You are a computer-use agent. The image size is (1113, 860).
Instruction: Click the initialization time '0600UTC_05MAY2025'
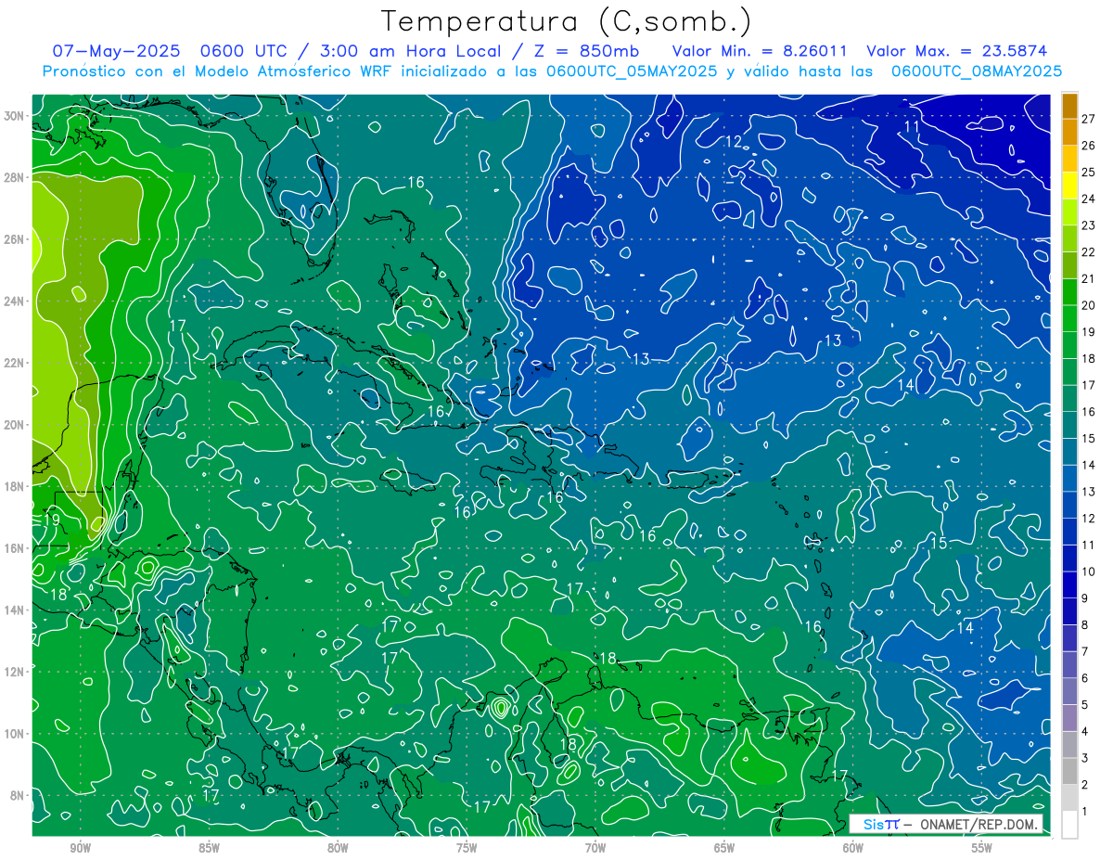pos(631,71)
